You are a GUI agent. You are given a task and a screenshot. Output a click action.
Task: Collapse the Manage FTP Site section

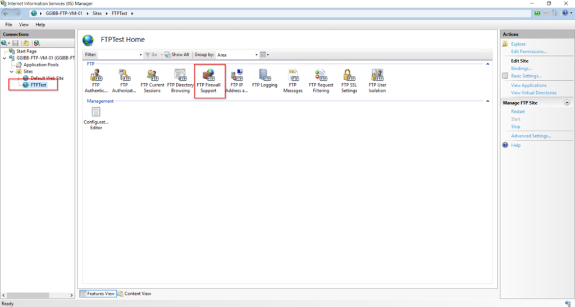[567, 103]
